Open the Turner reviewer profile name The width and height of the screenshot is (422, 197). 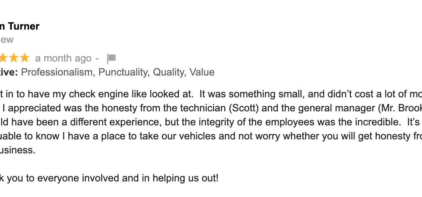coord(20,26)
